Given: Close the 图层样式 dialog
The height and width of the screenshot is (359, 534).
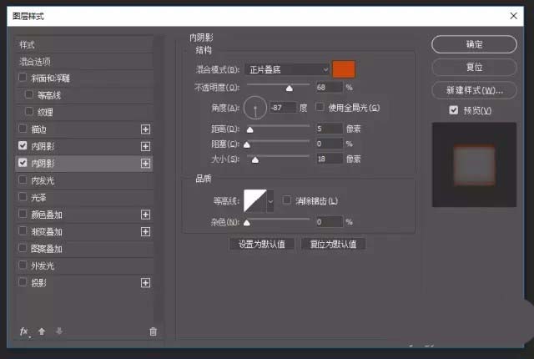Looking at the screenshot, I should [x=514, y=16].
